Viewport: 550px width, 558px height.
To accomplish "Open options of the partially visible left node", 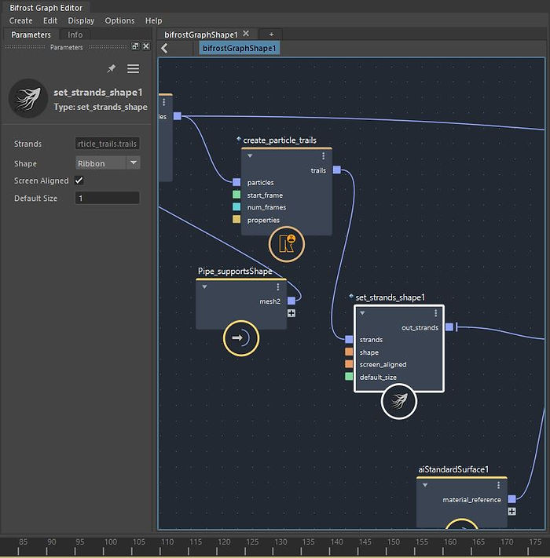I will click(164, 103).
